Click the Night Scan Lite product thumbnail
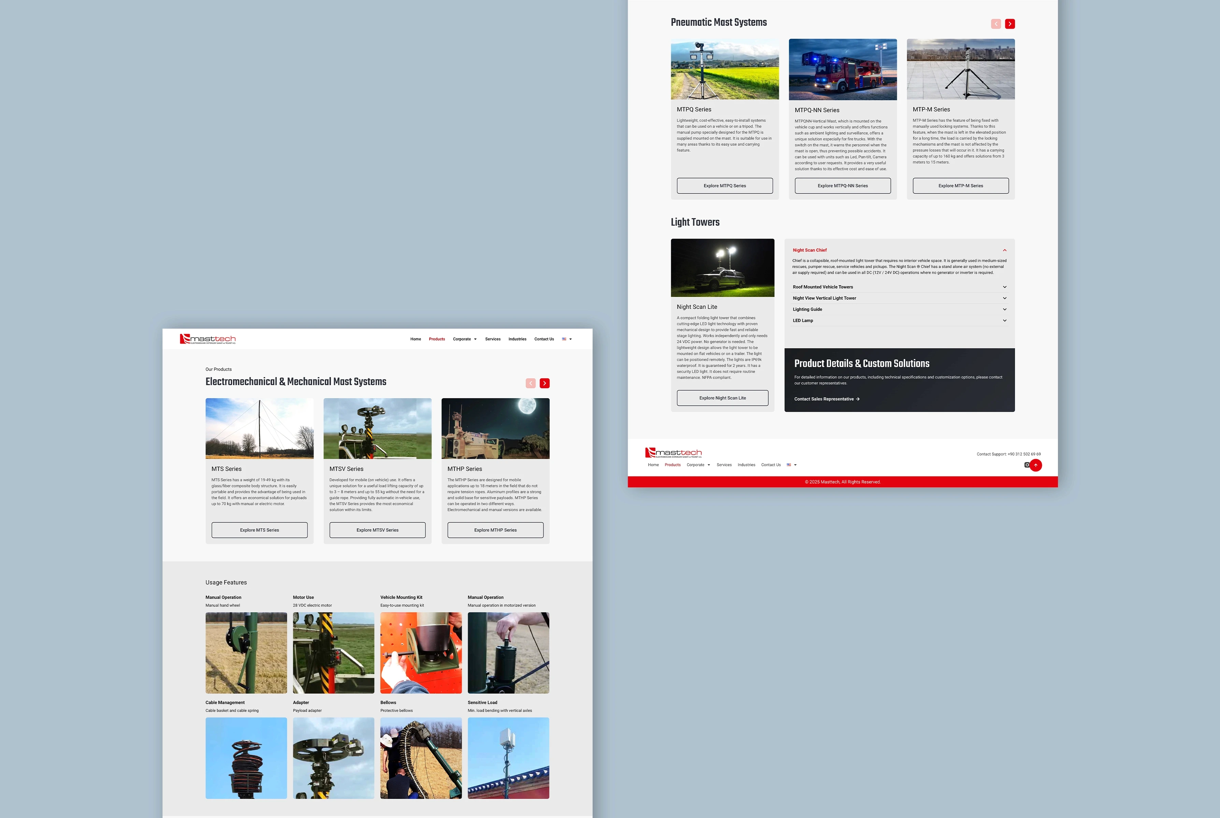The image size is (1220, 818). point(723,268)
